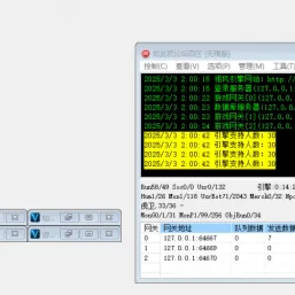295x295 pixels.
Task: Open the 选项(P) menu
Action: pyautogui.click(x=219, y=66)
